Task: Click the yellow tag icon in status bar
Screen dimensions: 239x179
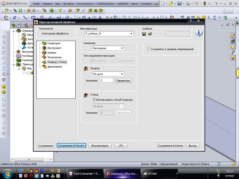Action: [234, 164]
